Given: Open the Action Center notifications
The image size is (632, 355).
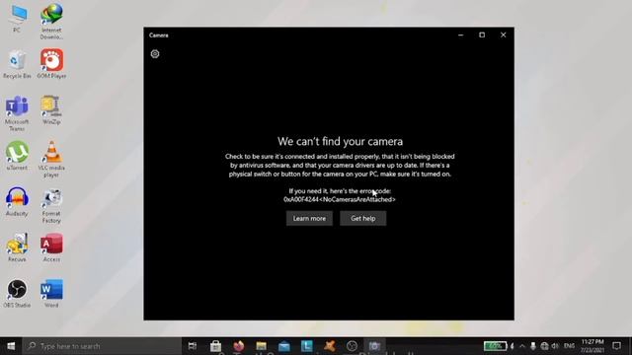Looking at the screenshot, I should pyautogui.click(x=616, y=346).
